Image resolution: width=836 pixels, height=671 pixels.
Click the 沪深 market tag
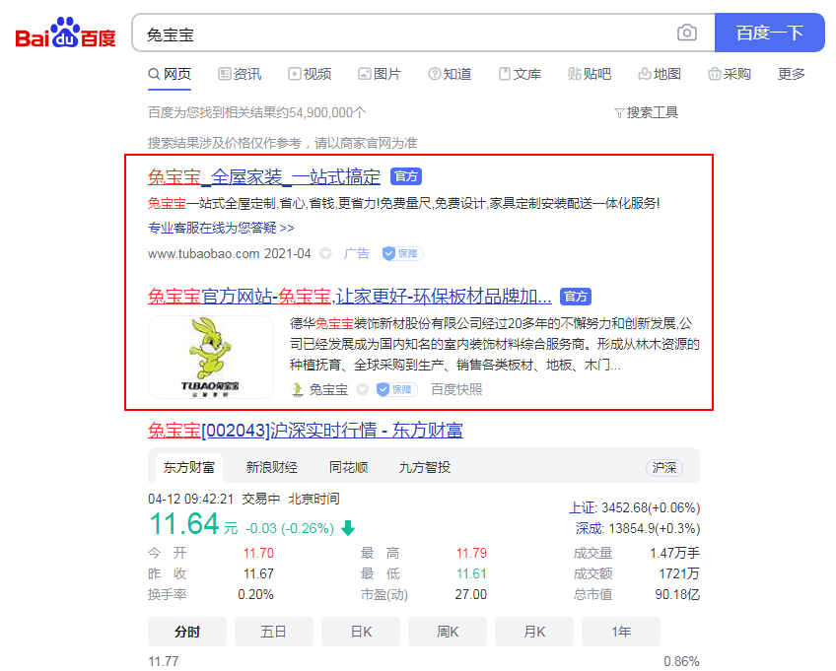click(x=664, y=468)
